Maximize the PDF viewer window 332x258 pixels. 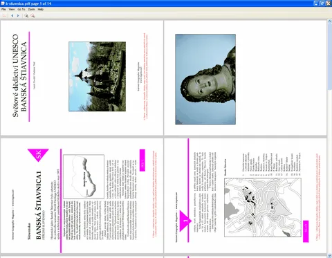pyautogui.click(x=322, y=3)
